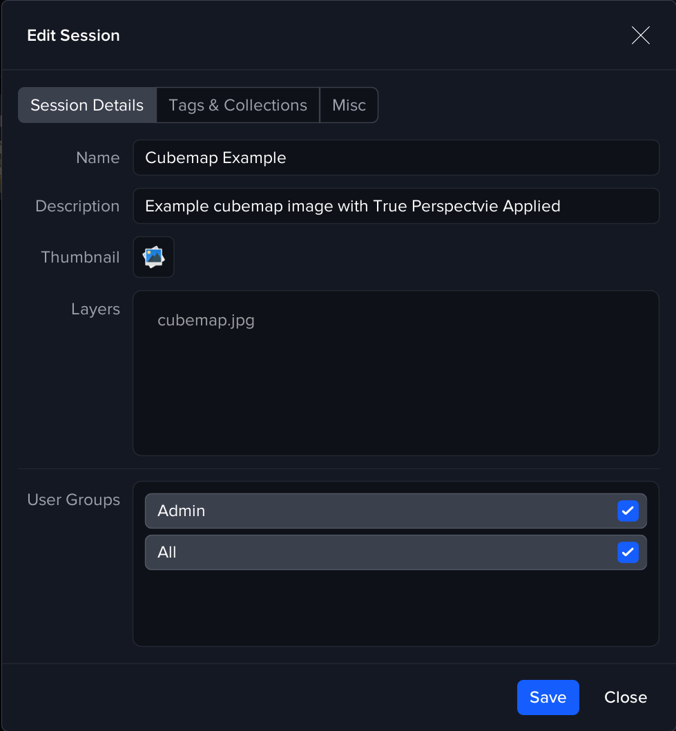Click the Thumbnail field label

pyautogui.click(x=80, y=257)
